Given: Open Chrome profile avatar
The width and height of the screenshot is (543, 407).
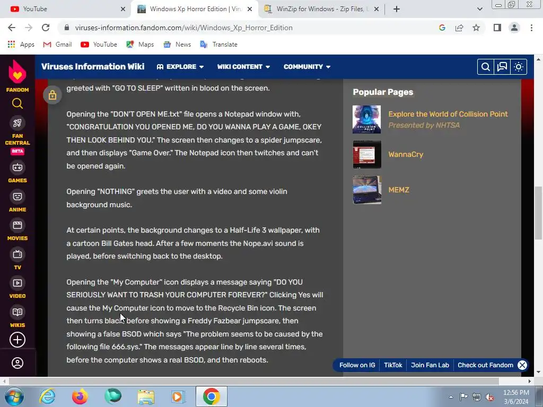Looking at the screenshot, I should click(514, 28).
